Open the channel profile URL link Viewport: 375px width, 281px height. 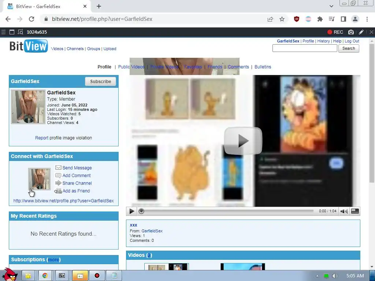click(63, 201)
